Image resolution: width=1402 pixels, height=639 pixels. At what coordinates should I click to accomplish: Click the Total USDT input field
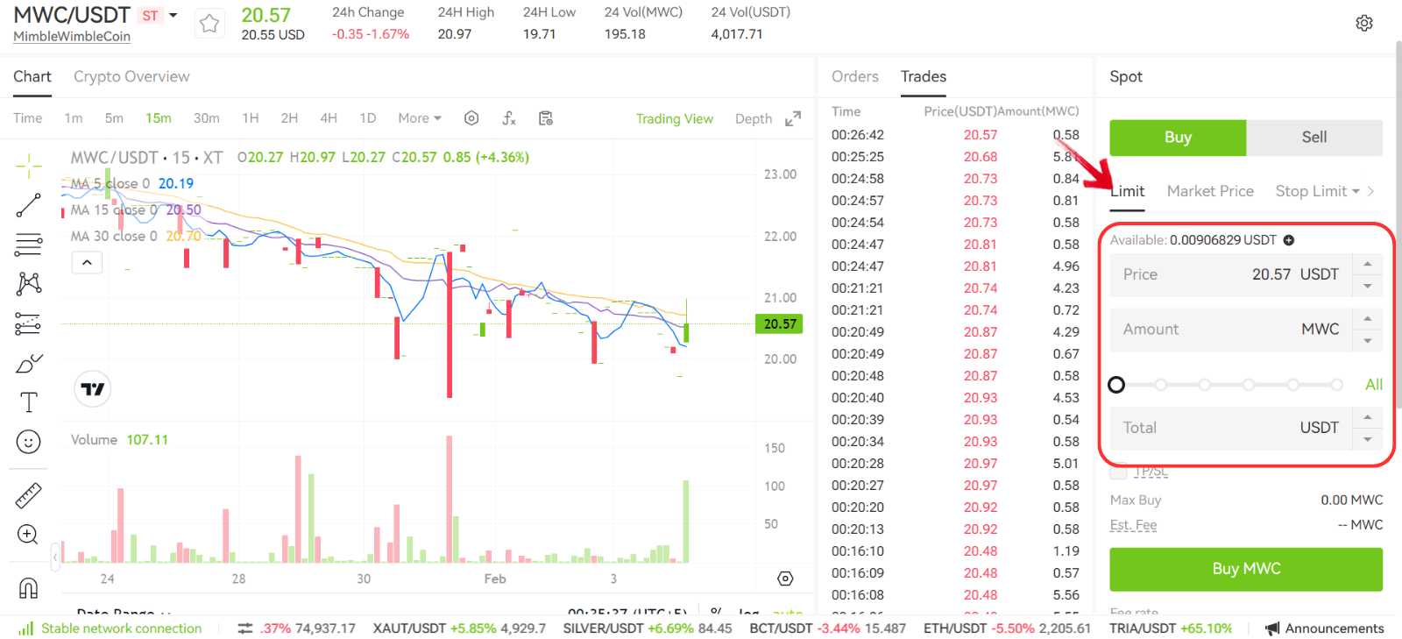pos(1231,429)
